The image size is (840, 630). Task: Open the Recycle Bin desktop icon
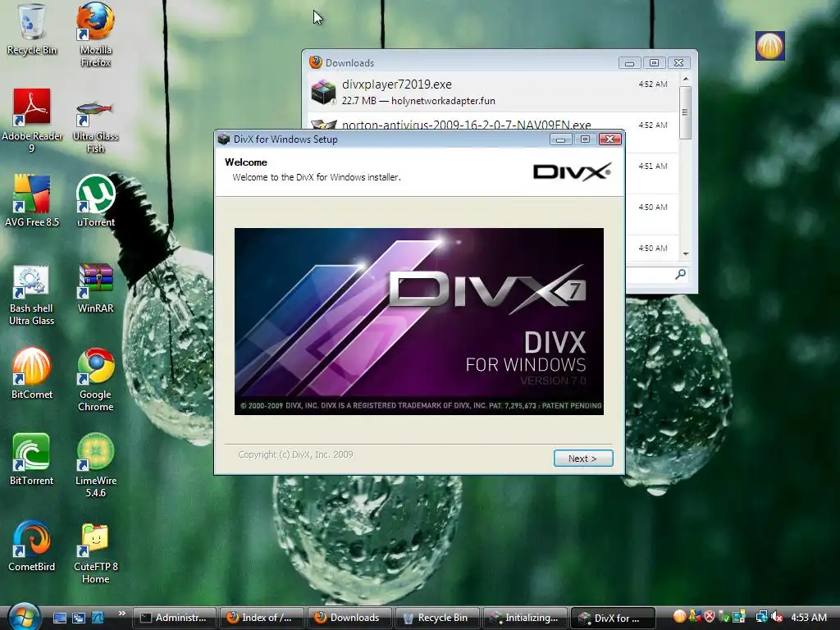pyautogui.click(x=32, y=30)
